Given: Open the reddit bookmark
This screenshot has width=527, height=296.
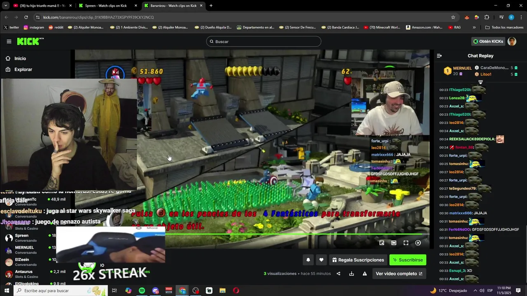Looking at the screenshot, I should (56, 28).
